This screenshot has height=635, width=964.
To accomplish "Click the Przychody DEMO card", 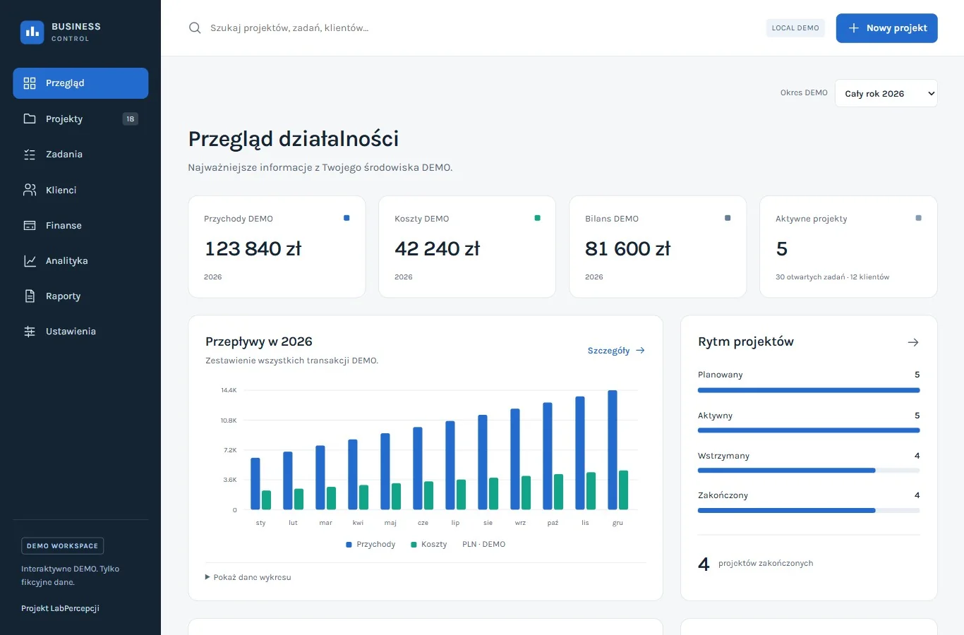I will pos(277,247).
